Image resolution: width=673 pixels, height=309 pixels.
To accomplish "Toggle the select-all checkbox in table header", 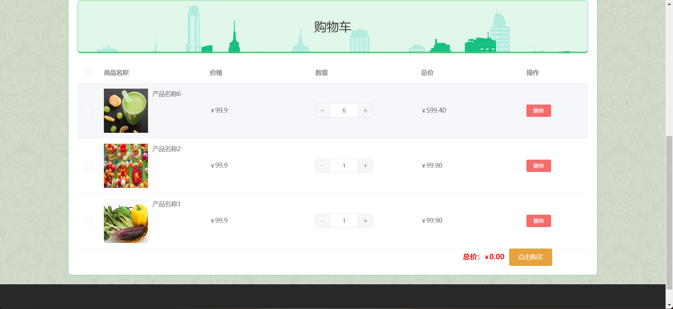I will (x=88, y=73).
